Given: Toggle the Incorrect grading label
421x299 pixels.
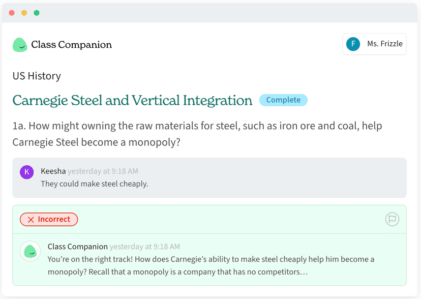Looking at the screenshot, I should tap(49, 219).
